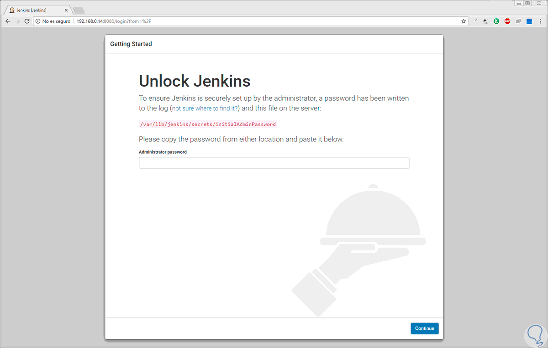Screen dimensions: 548x348
Task: Close the Jenkins browser tab
Action: [x=66, y=10]
